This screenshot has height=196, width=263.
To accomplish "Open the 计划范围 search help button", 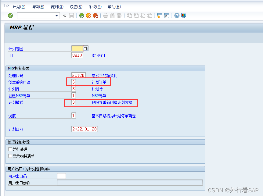I will coord(86,48).
